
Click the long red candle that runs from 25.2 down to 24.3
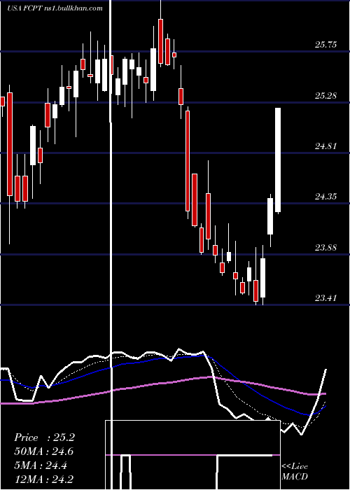point(188,160)
